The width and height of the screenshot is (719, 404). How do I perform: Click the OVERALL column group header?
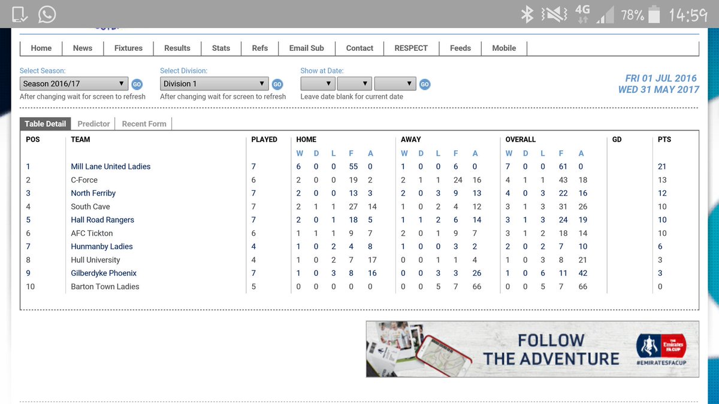point(521,139)
